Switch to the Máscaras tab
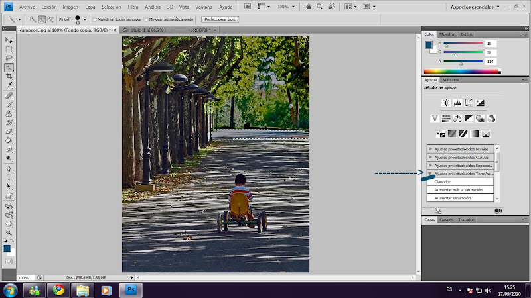 point(449,80)
